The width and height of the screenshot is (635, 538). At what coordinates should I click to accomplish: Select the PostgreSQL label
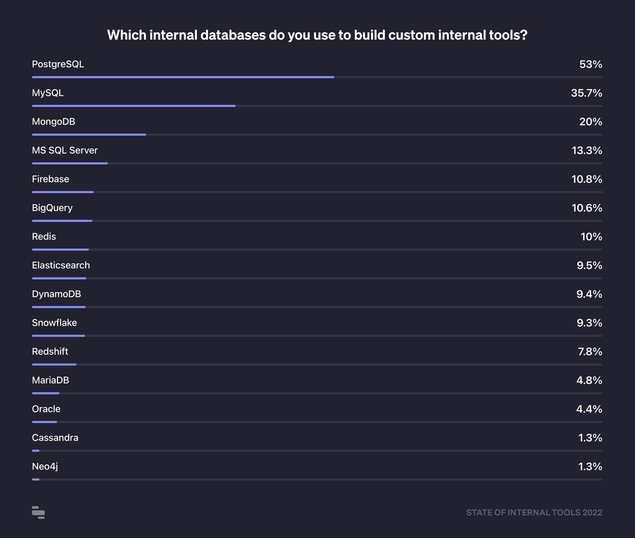tap(58, 64)
